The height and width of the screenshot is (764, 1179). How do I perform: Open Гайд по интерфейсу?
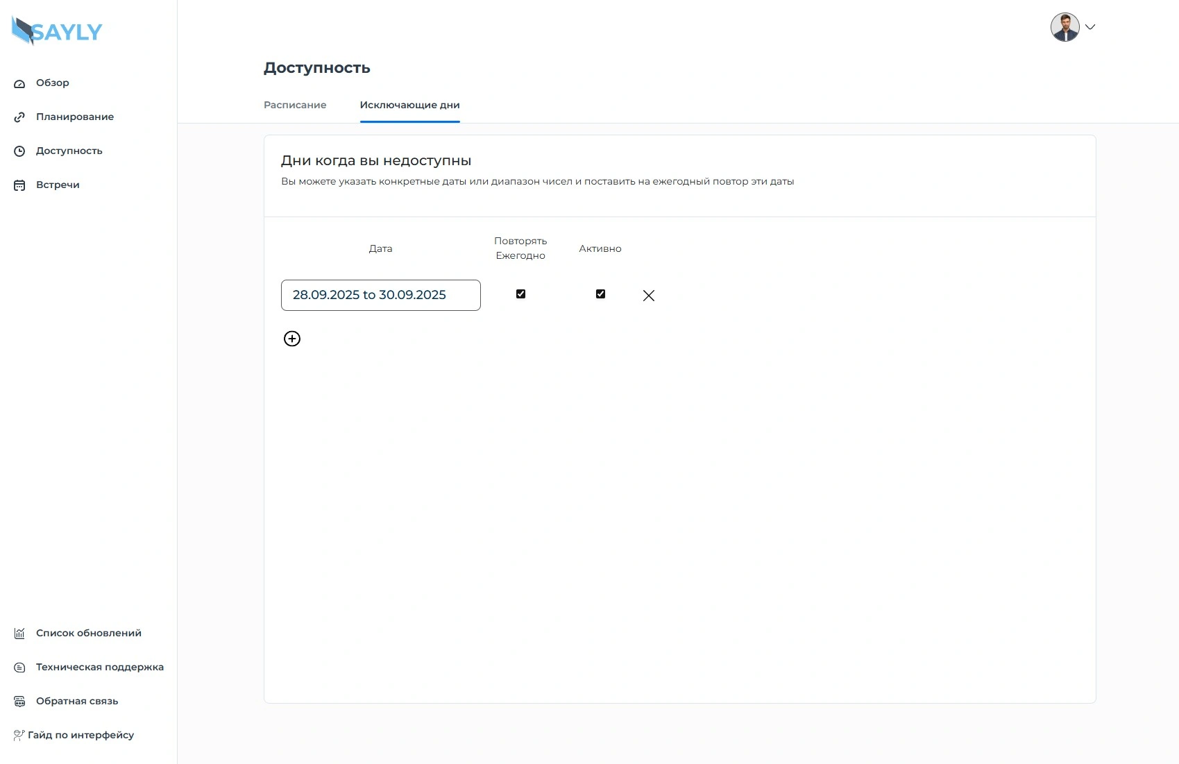80,735
